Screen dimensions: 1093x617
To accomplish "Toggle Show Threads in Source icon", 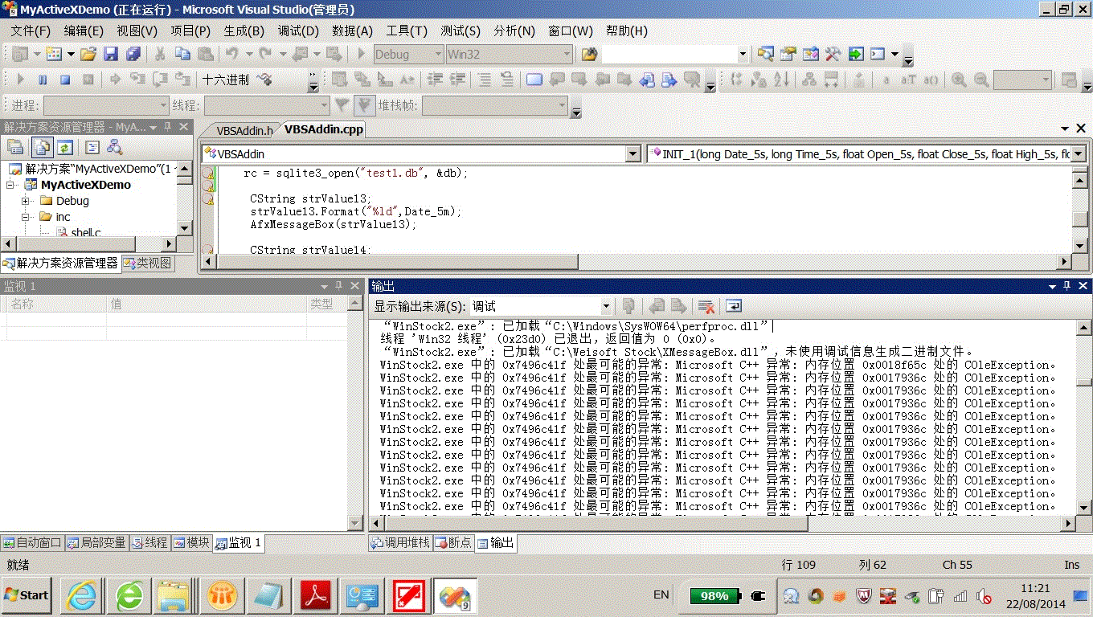I will tap(264, 80).
